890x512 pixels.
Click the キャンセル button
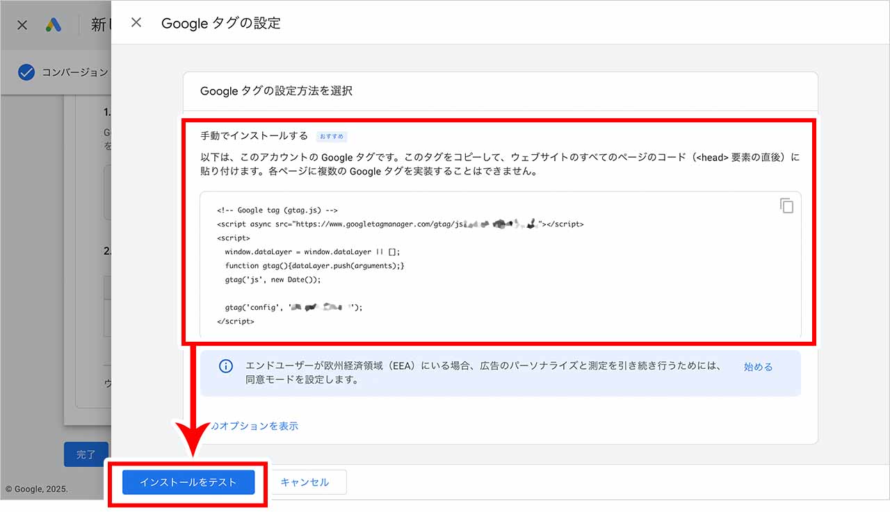(x=305, y=482)
